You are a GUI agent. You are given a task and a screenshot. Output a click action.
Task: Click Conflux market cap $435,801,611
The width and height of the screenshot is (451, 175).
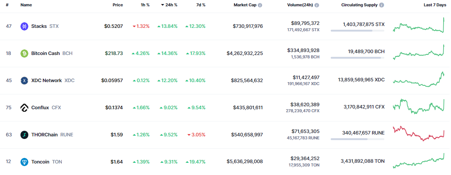tap(248, 108)
